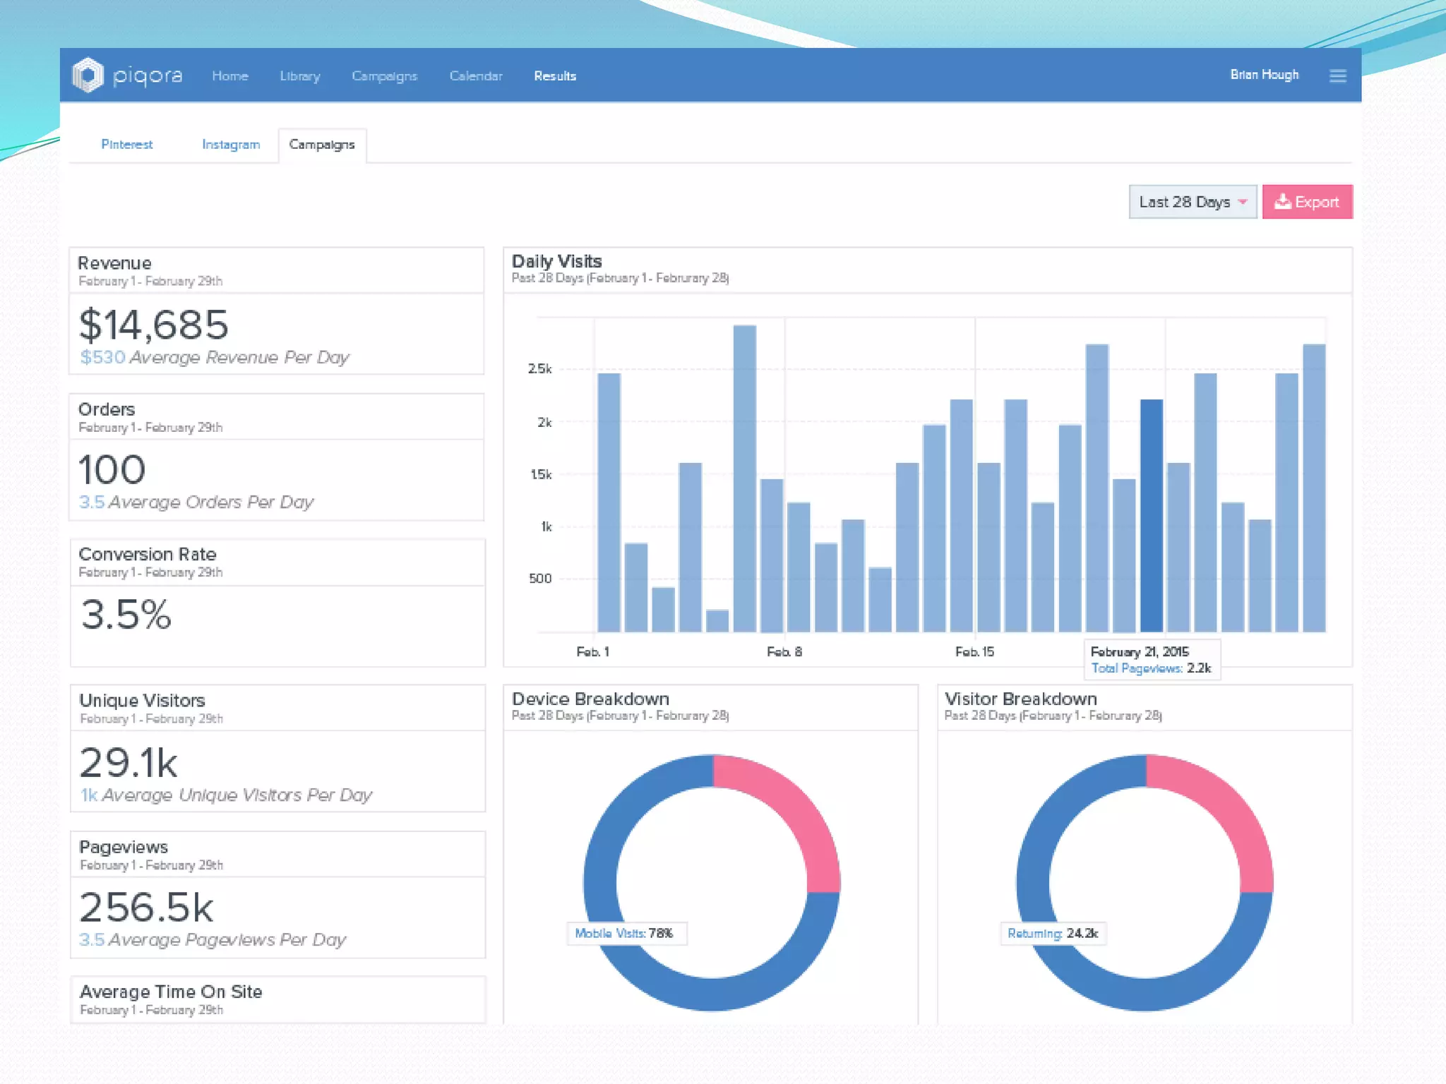Click the Piqora hexagon logo icon
Screen dimensions: 1446x1084
coord(88,75)
